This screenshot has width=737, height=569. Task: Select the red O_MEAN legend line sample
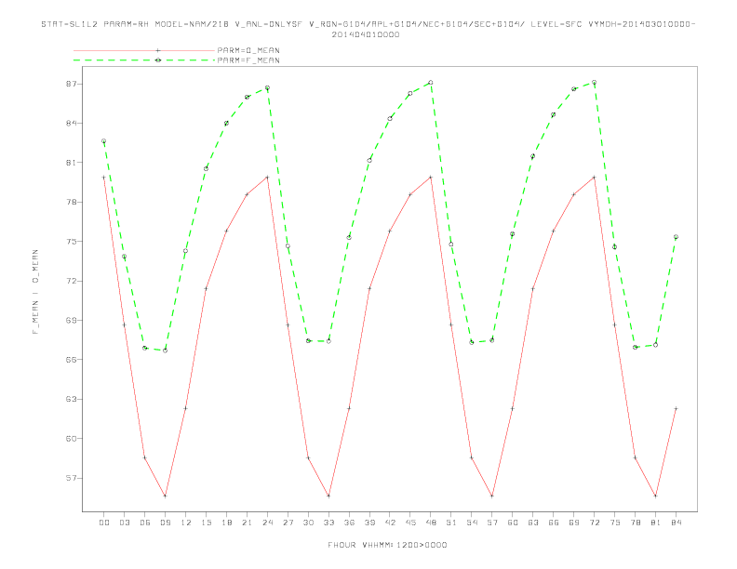(x=144, y=50)
